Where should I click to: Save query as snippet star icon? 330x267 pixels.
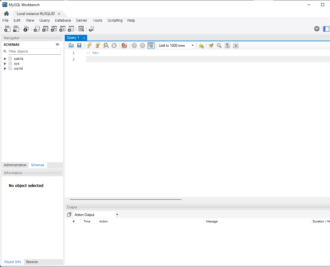click(x=201, y=46)
